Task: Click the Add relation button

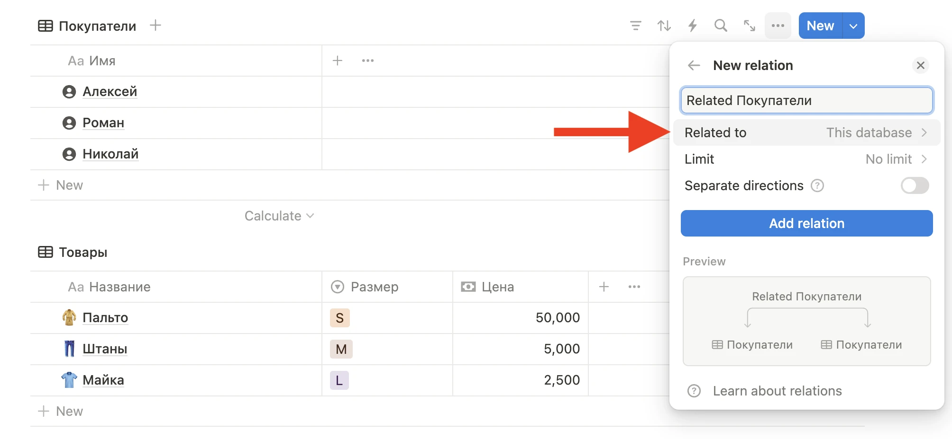Action: pos(806,223)
